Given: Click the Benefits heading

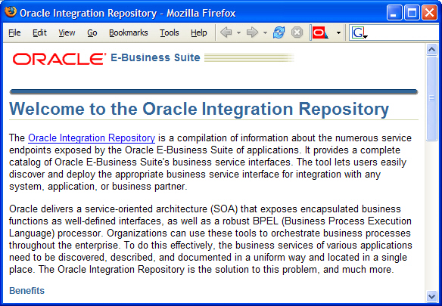Looking at the screenshot, I should (x=26, y=291).
